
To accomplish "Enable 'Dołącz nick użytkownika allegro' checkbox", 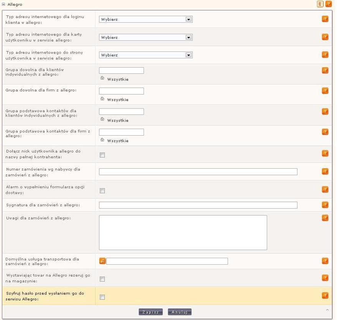I will pyautogui.click(x=102, y=155).
